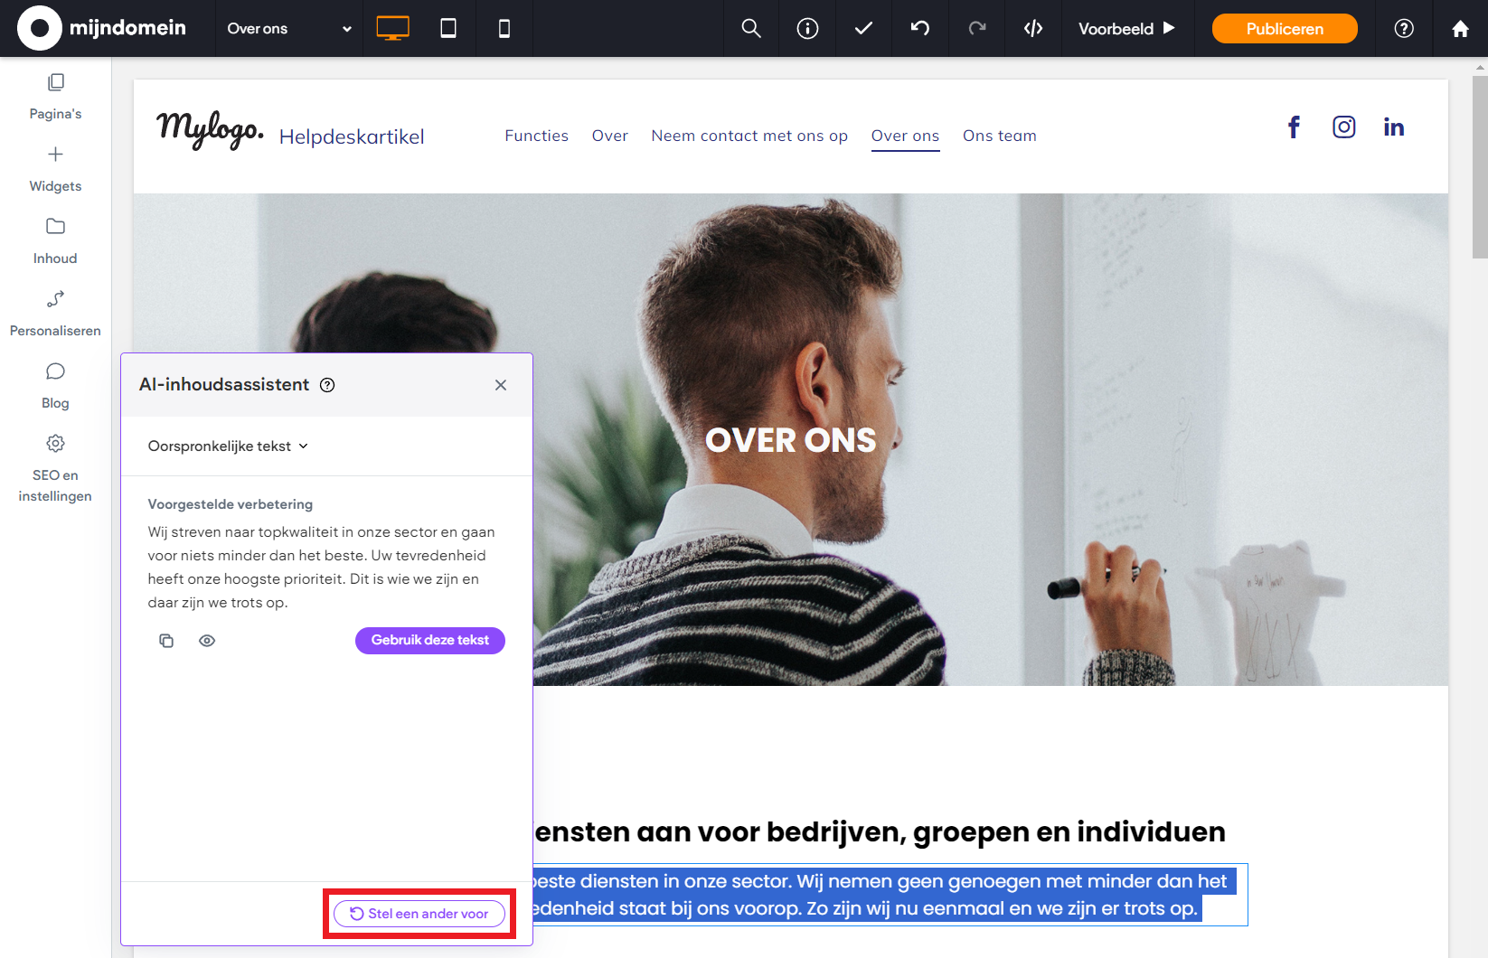Open the search tool in top bar
Image resolution: width=1488 pixels, height=958 pixels.
(751, 29)
